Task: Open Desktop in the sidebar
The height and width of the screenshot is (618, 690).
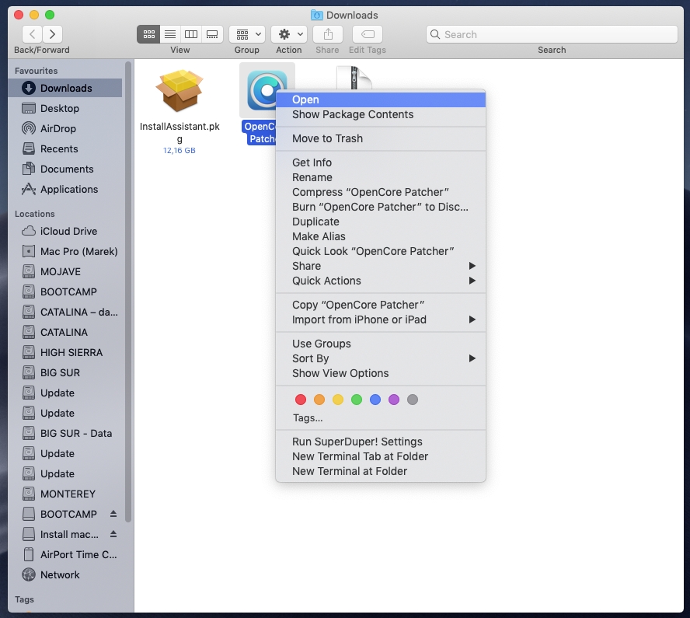Action: (x=65, y=108)
